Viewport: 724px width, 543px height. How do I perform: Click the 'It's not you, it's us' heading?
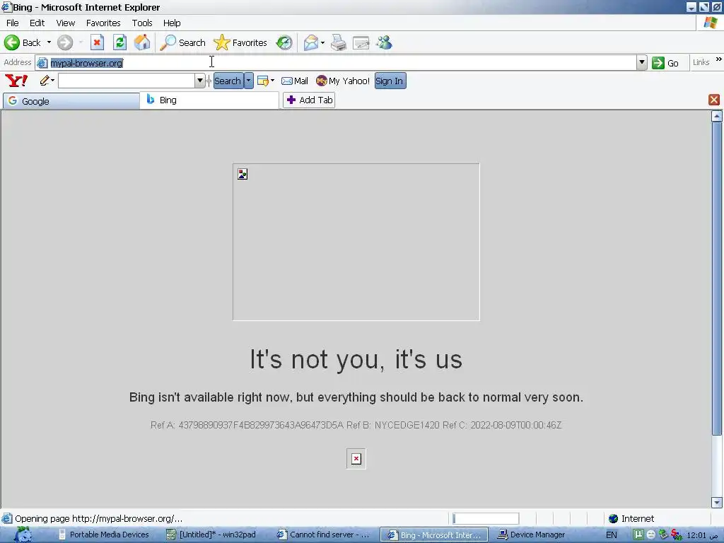pos(356,359)
